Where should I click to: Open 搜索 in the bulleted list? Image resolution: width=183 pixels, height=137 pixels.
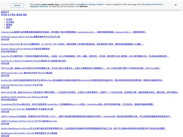pyautogui.click(x=8, y=27)
